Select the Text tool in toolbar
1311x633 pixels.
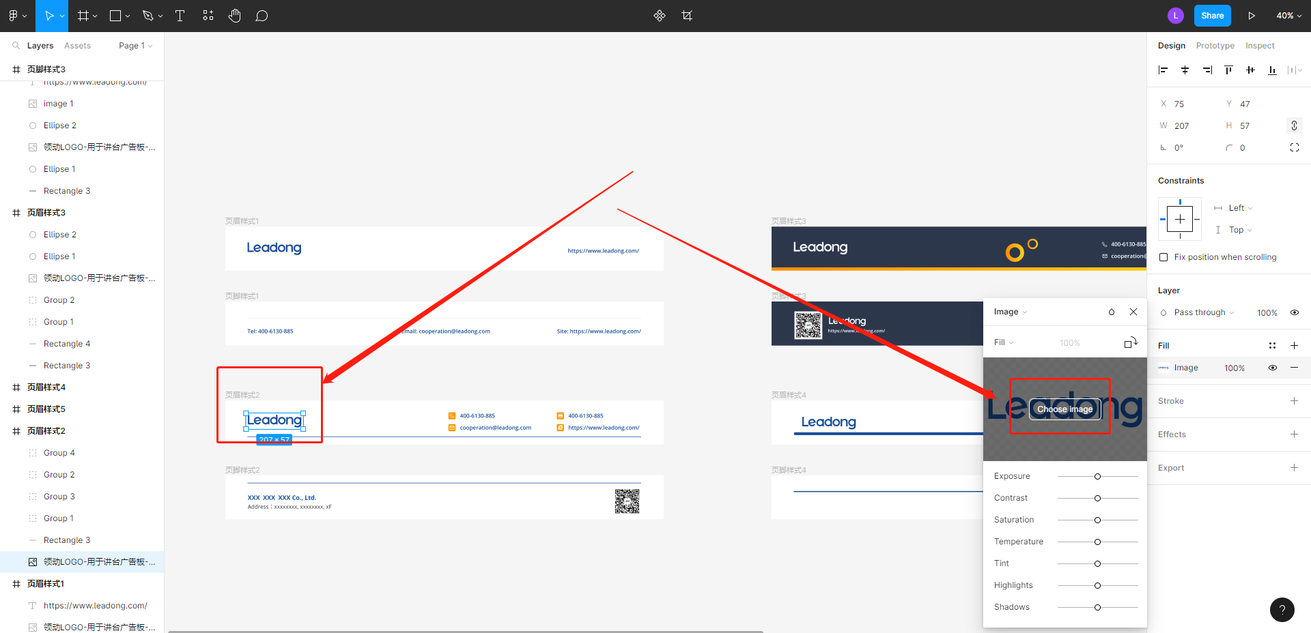coord(180,16)
